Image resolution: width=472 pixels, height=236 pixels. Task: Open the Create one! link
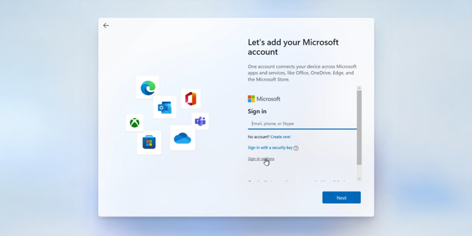pos(281,137)
